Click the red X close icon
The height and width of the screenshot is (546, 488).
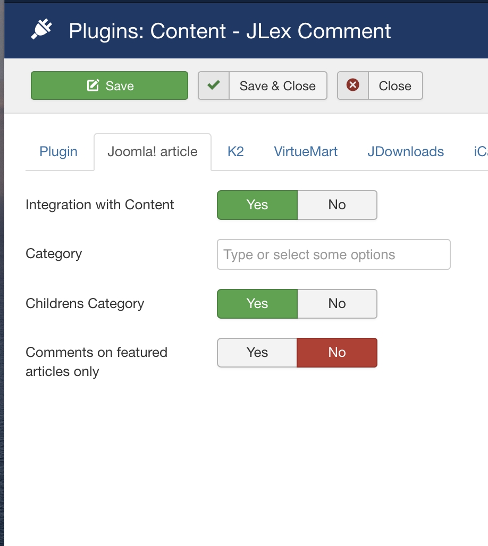click(x=353, y=86)
